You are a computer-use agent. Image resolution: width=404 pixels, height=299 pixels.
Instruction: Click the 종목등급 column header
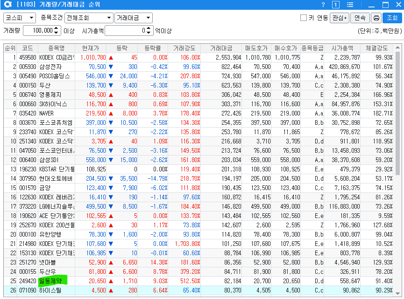[312, 48]
